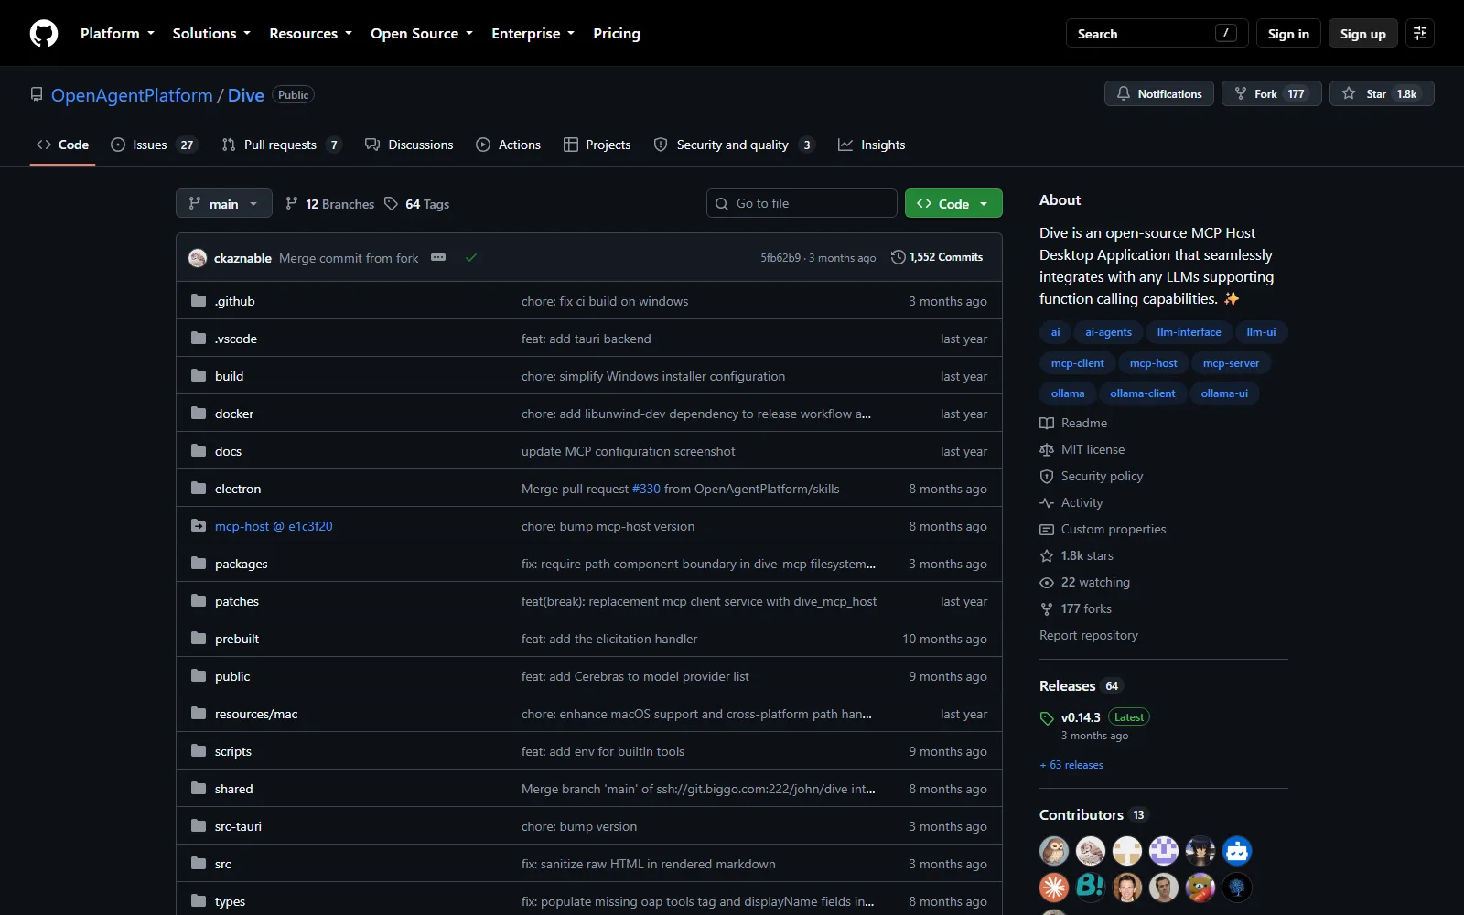Viewport: 1464px width, 915px height.
Task: Open the docs folder
Action: point(228,451)
